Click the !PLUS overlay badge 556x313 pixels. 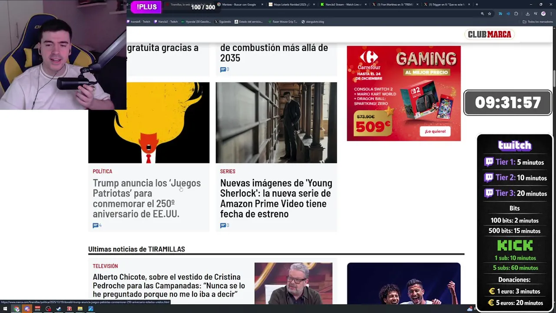tap(146, 7)
